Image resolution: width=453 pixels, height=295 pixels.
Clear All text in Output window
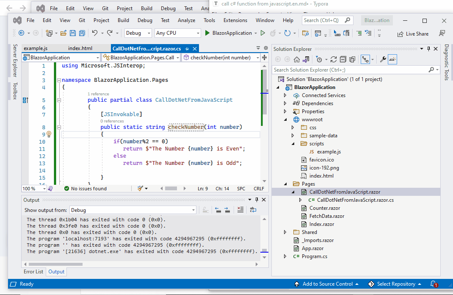[240, 210]
